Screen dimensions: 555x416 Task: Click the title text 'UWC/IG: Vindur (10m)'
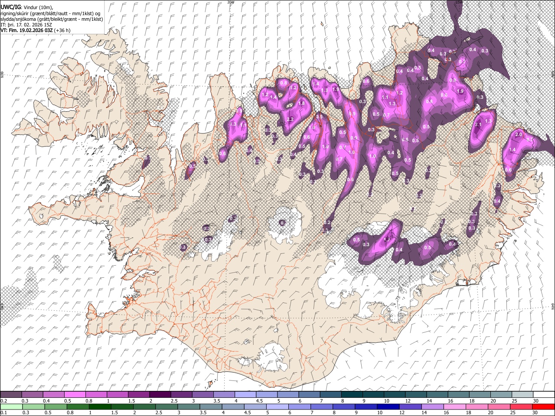(26, 7)
